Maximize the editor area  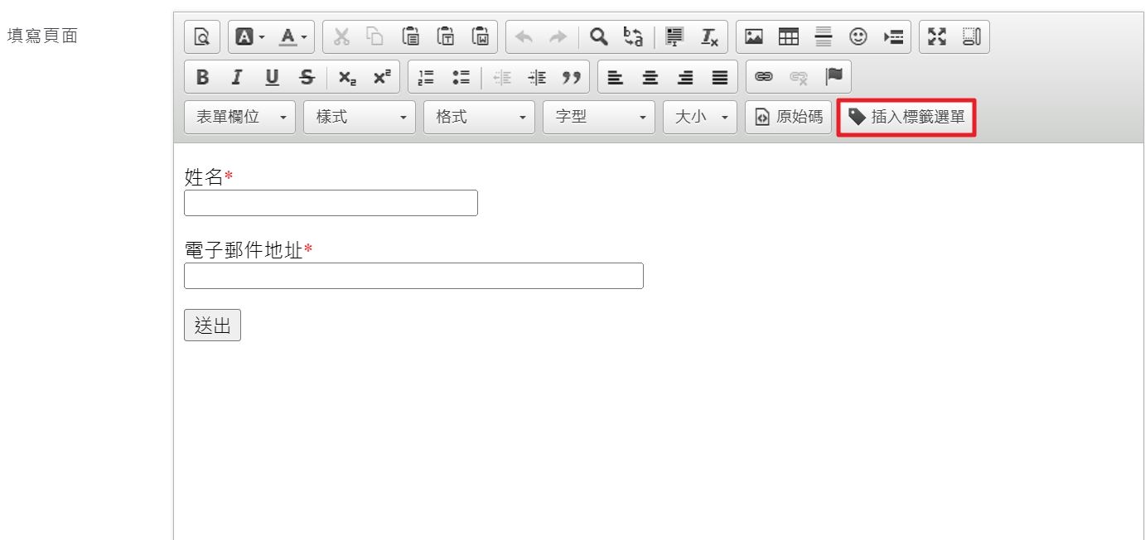pos(937,36)
